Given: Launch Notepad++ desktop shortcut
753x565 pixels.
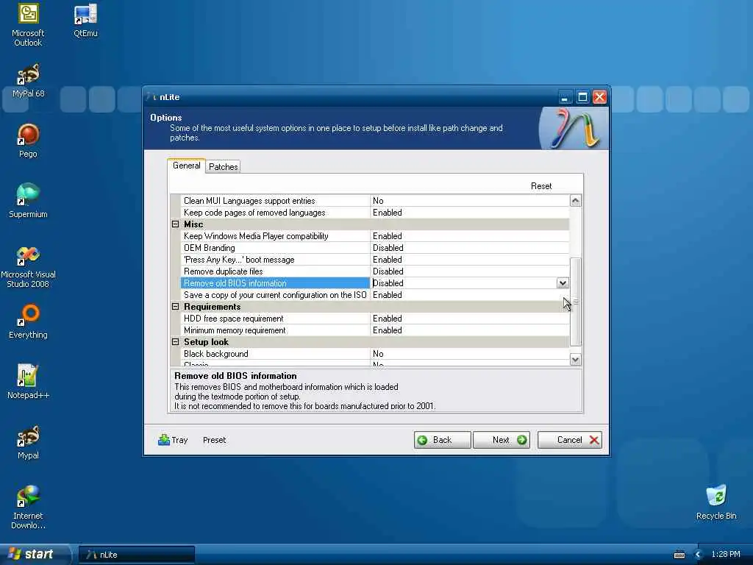Looking at the screenshot, I should pyautogui.click(x=28, y=382).
